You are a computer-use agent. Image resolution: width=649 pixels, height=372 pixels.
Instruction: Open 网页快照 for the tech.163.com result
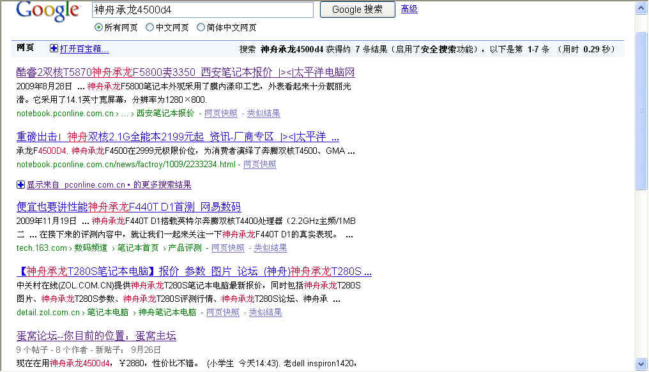click(227, 248)
